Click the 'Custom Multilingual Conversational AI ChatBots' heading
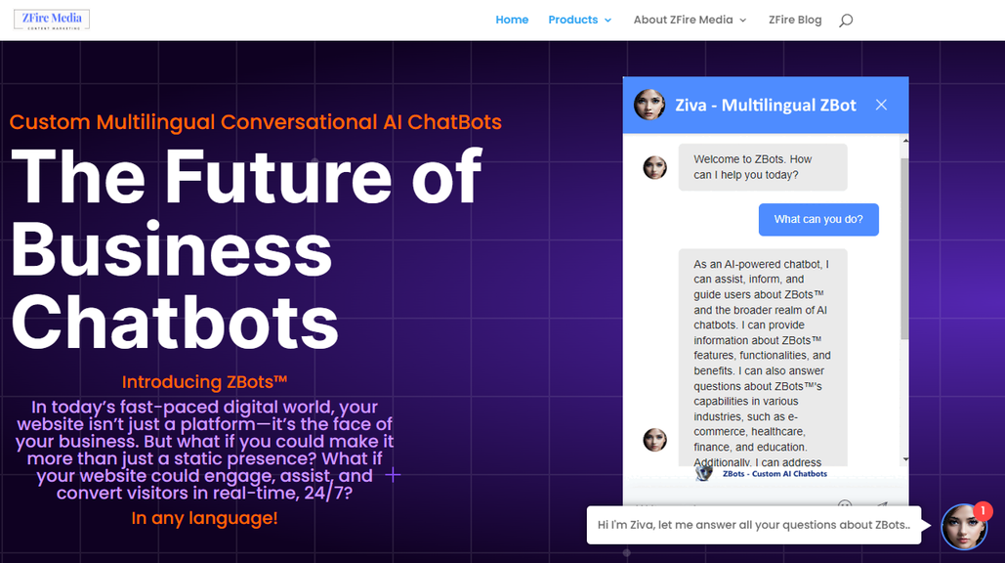This screenshot has height=563, width=1005. click(255, 122)
